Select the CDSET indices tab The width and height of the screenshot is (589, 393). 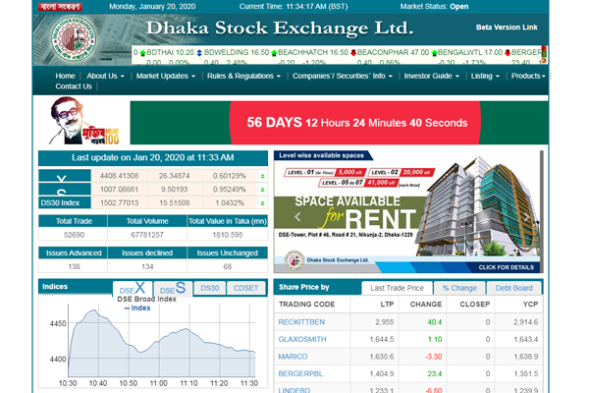click(x=246, y=288)
